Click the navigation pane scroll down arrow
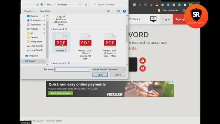220x124 pixels. click(47, 64)
